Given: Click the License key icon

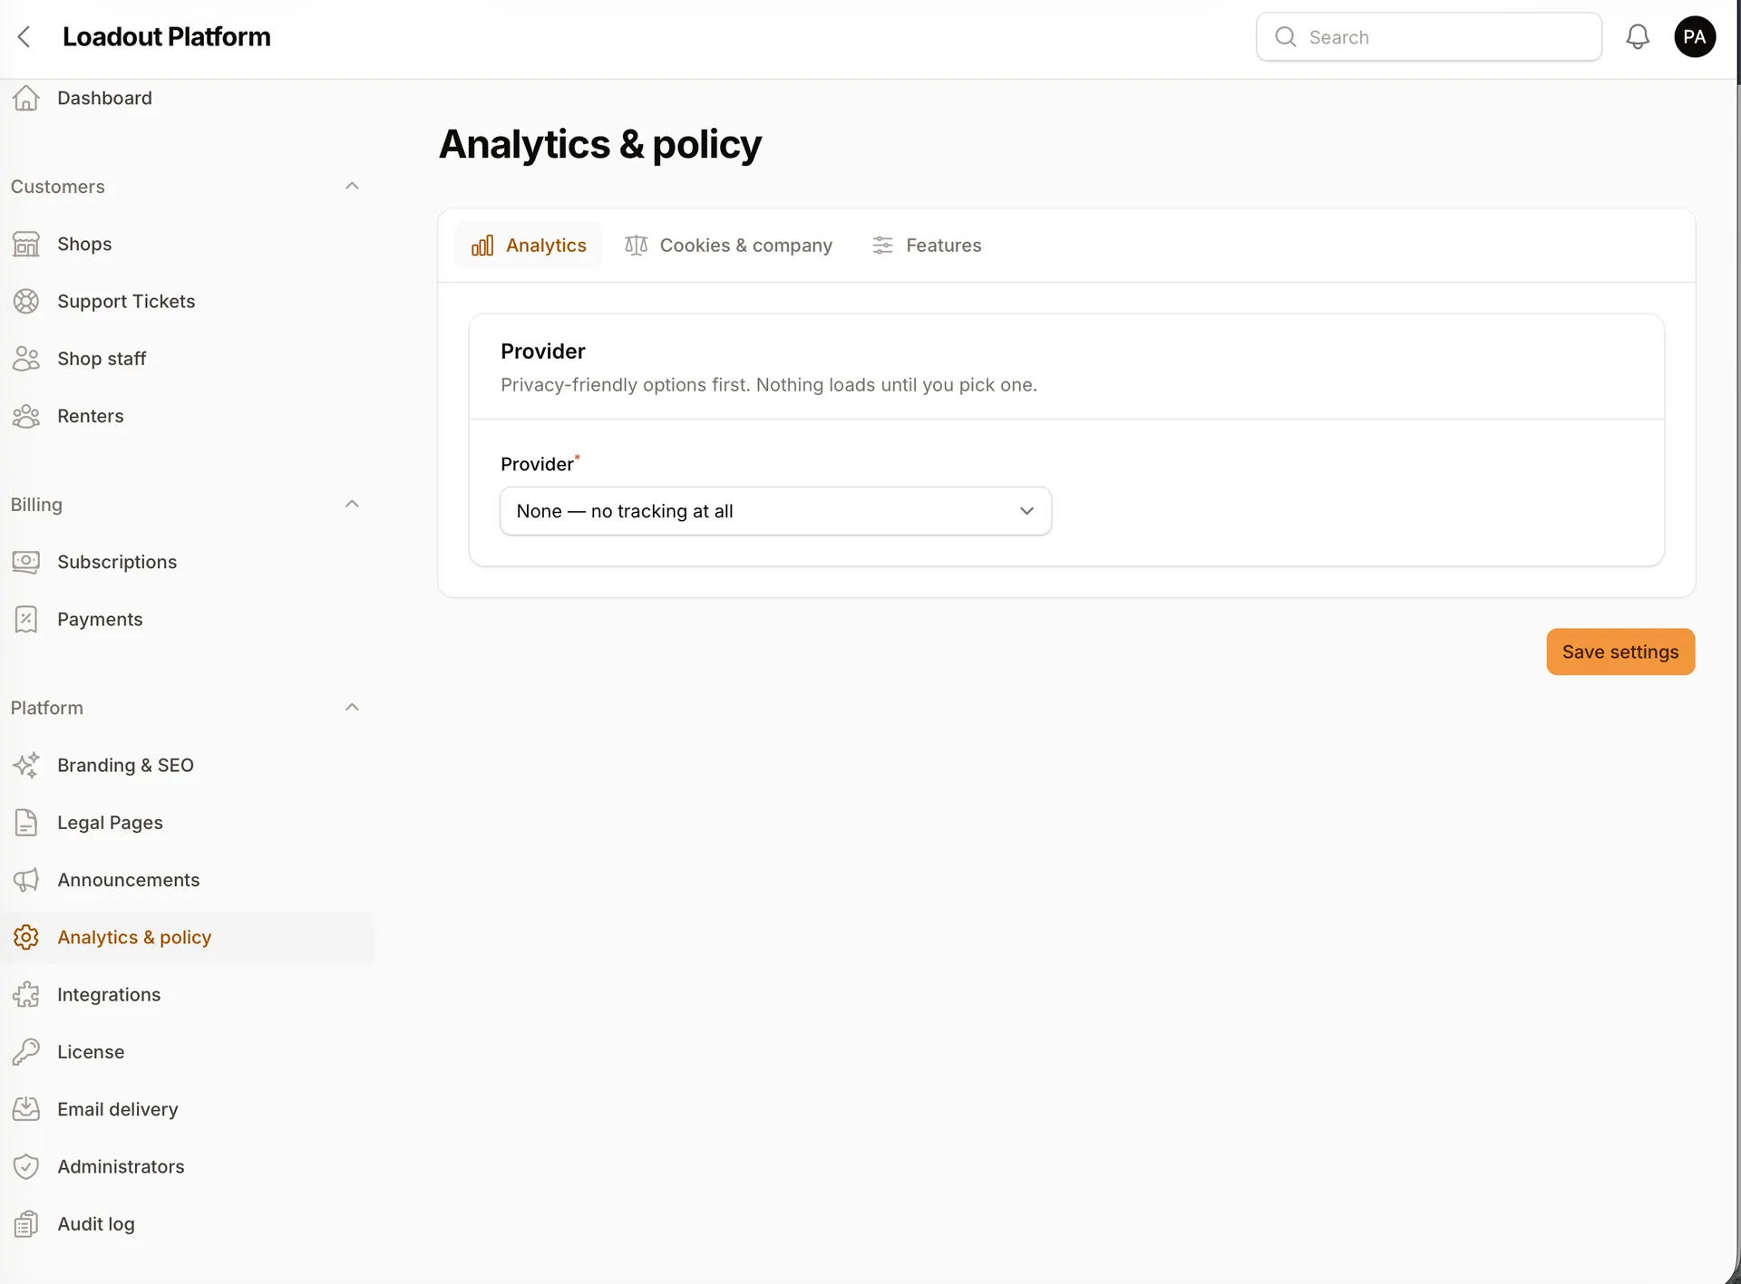Looking at the screenshot, I should click(26, 1052).
